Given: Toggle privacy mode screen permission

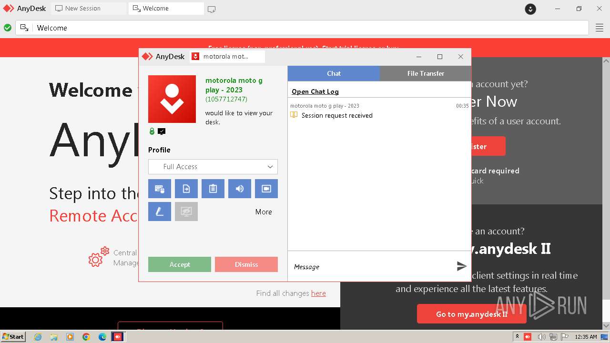Looking at the screenshot, I should 186,212.
